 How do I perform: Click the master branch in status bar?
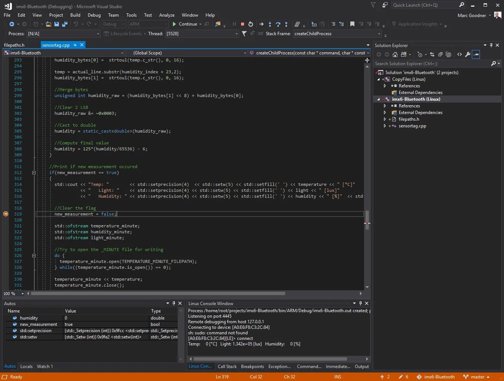(478, 377)
